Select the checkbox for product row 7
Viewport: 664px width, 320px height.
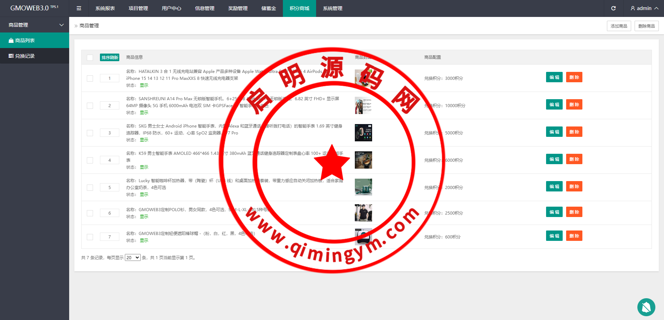click(90, 237)
